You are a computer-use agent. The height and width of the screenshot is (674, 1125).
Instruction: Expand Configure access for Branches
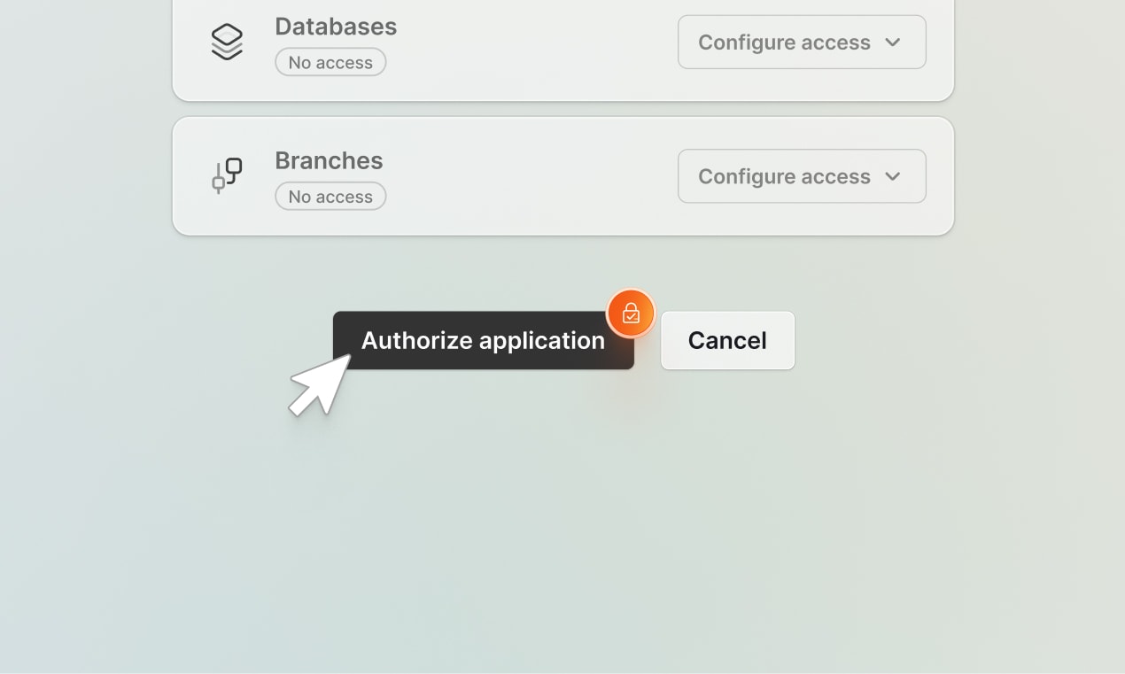pos(801,175)
